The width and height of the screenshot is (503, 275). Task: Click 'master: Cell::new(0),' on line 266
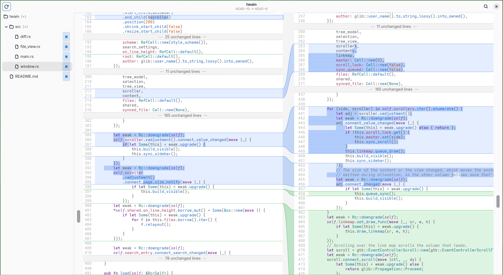(x=360, y=60)
